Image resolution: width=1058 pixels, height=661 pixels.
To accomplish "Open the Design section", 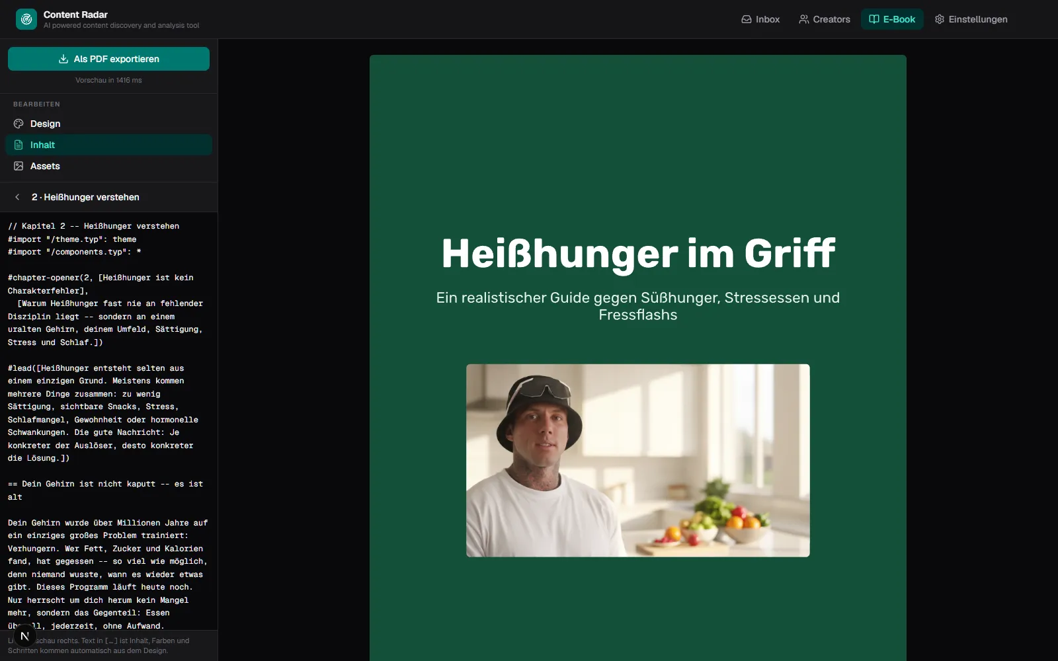I will coord(108,124).
